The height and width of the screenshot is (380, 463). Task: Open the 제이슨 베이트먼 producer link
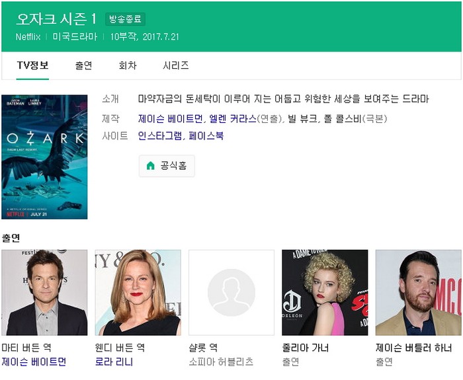point(171,119)
